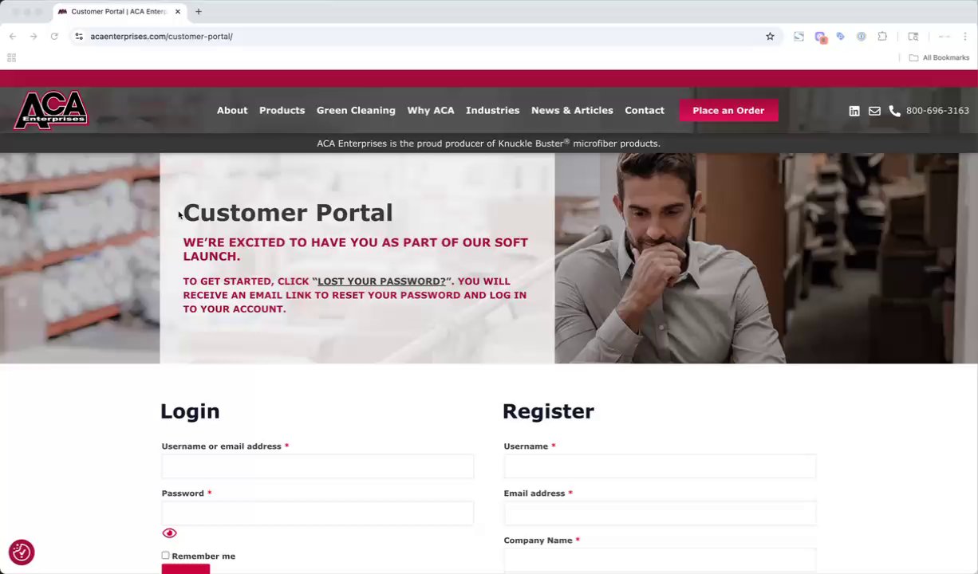Open the browser extensions puzzle icon
This screenshot has height=574, width=978.
(882, 36)
